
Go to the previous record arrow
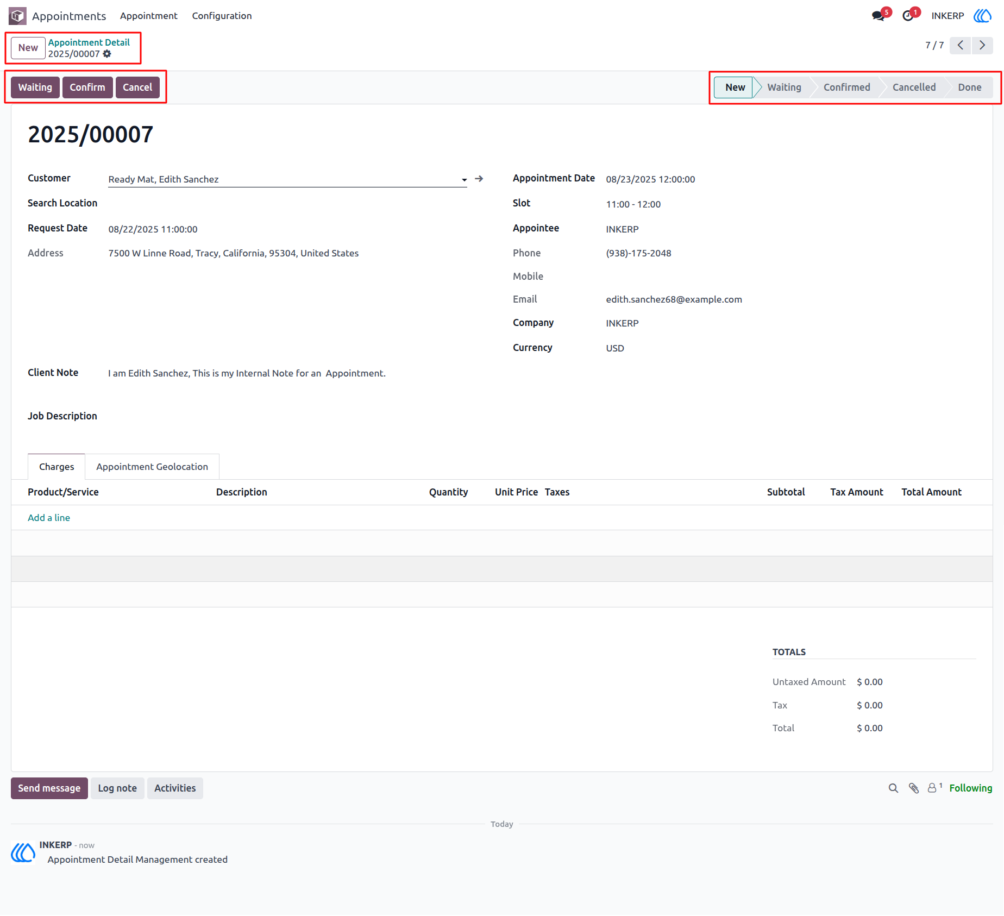tap(961, 45)
